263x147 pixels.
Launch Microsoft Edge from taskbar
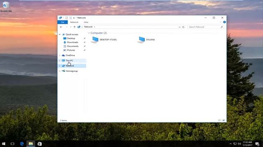point(22,144)
